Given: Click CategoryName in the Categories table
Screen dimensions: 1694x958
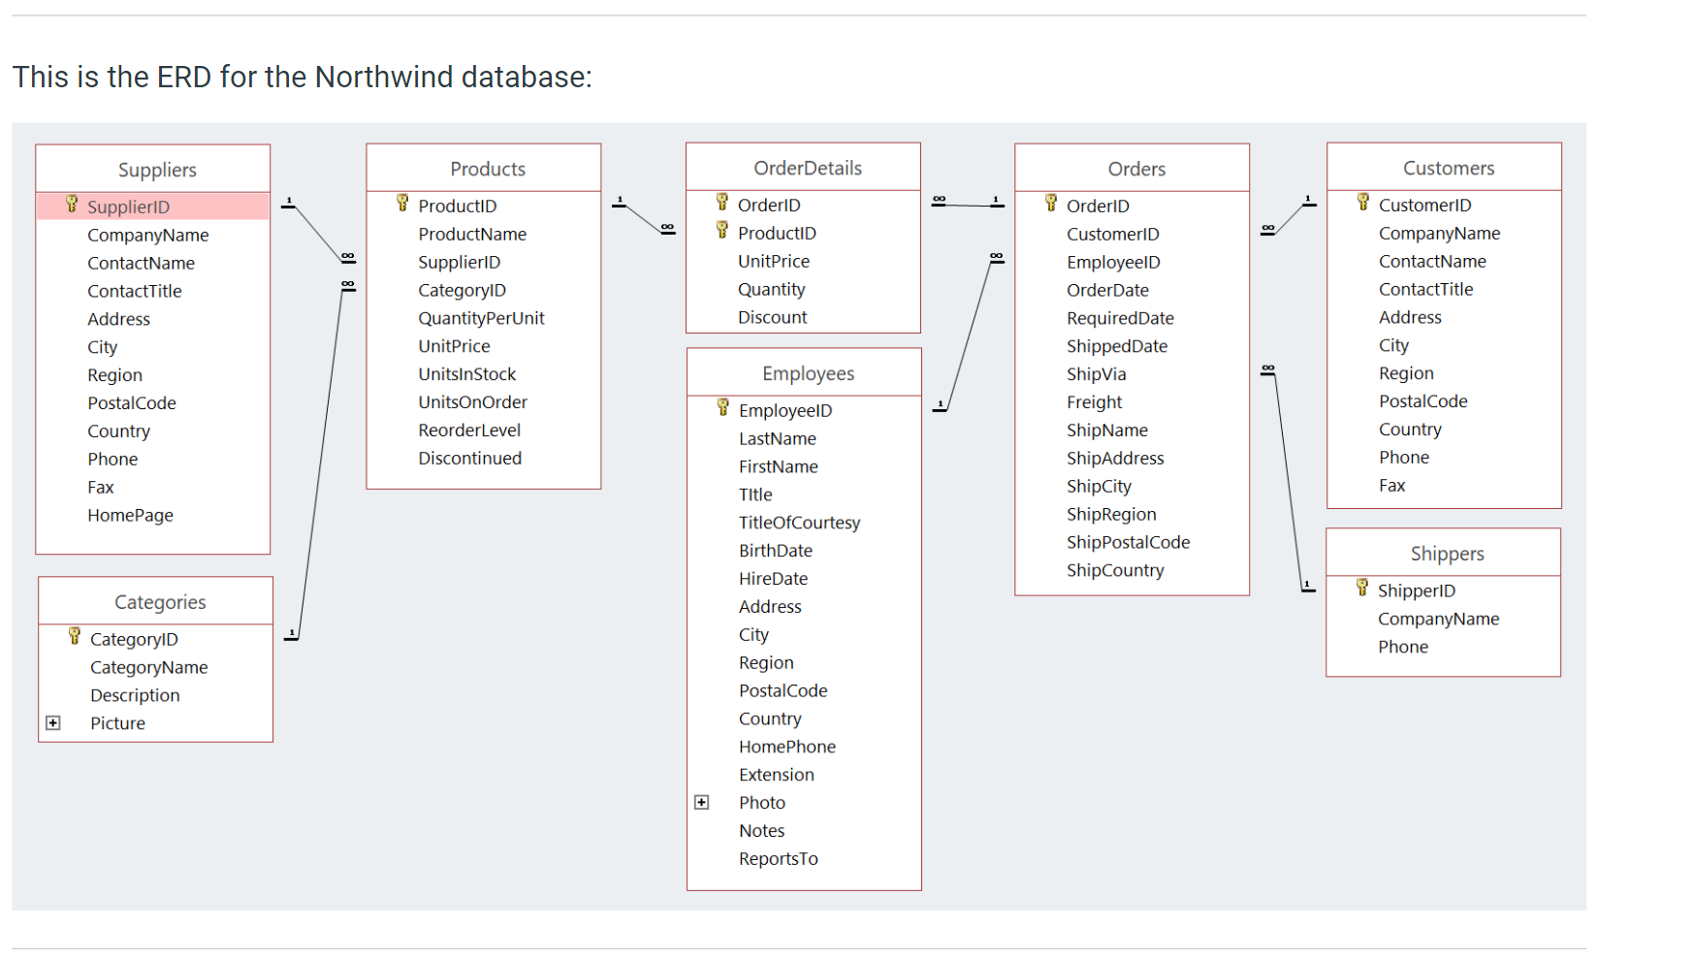Looking at the screenshot, I should [x=149, y=668].
